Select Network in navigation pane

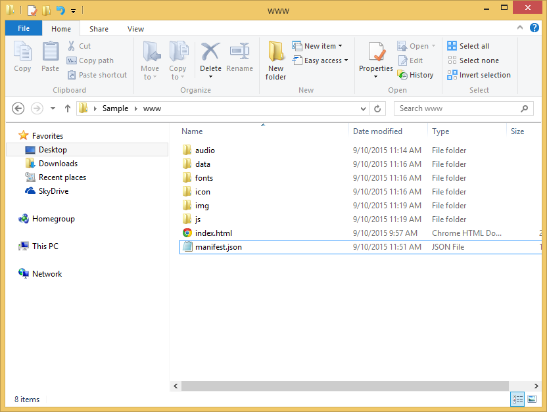coord(40,273)
